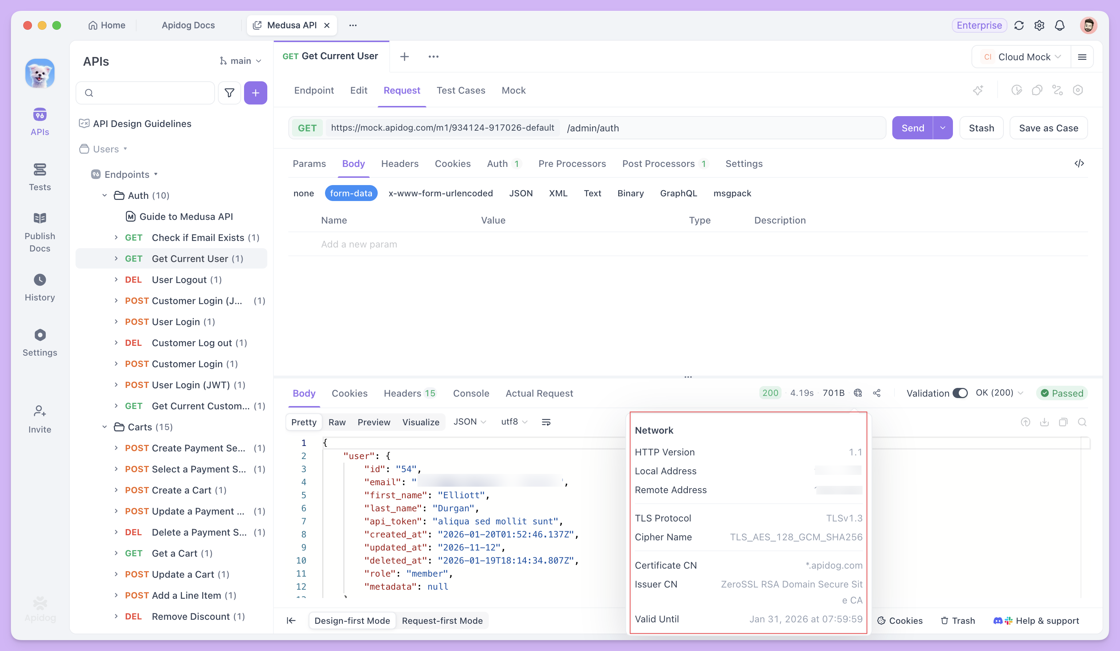Toggle the Validation switch
1120x651 pixels.
click(x=960, y=393)
